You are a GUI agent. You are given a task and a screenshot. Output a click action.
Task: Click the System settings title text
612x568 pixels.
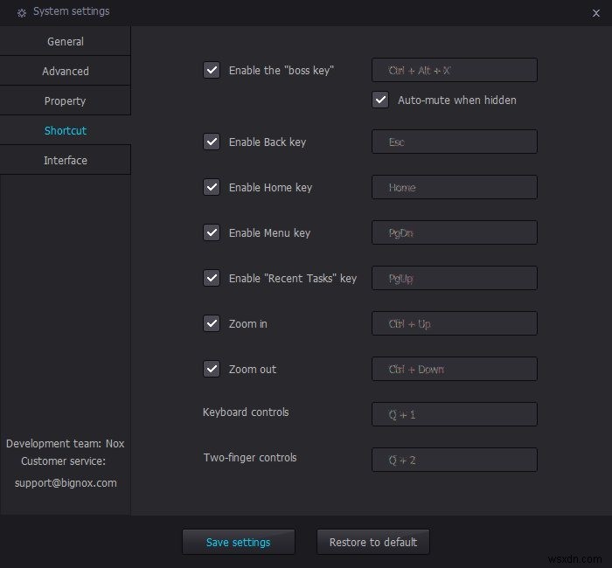[71, 11]
